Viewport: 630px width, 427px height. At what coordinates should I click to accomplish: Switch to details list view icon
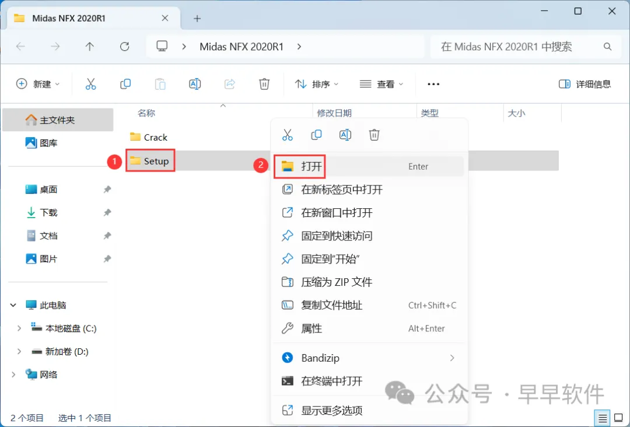tap(602, 419)
